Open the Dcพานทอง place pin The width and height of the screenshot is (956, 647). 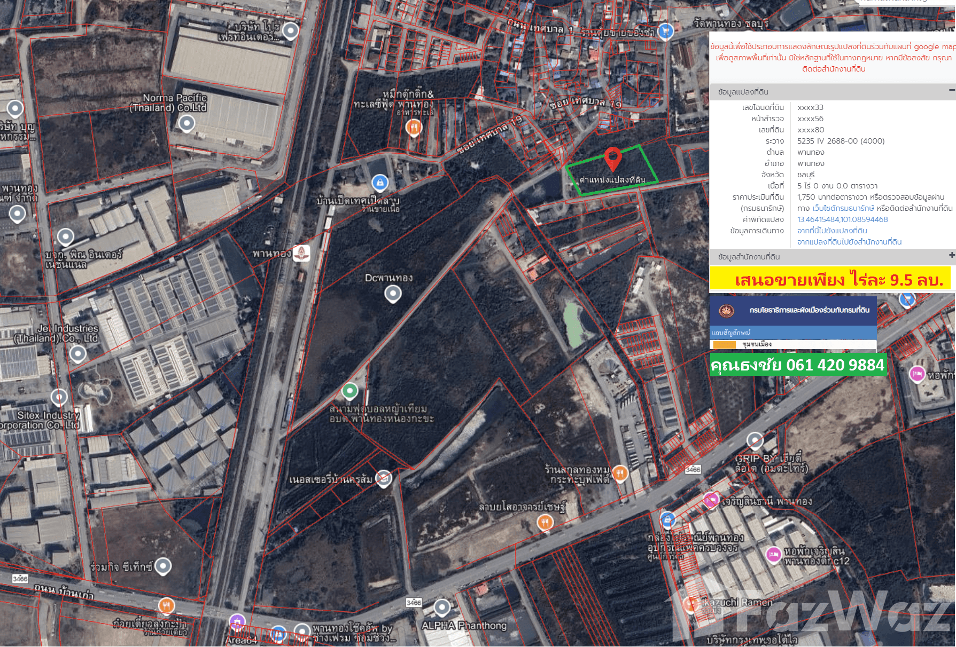[x=393, y=293]
